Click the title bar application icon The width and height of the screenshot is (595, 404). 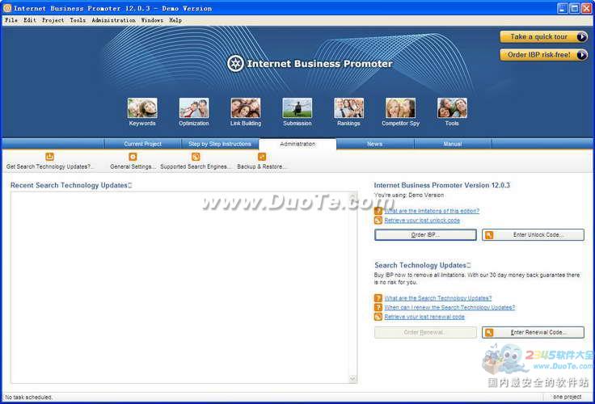pyautogui.click(x=7, y=8)
